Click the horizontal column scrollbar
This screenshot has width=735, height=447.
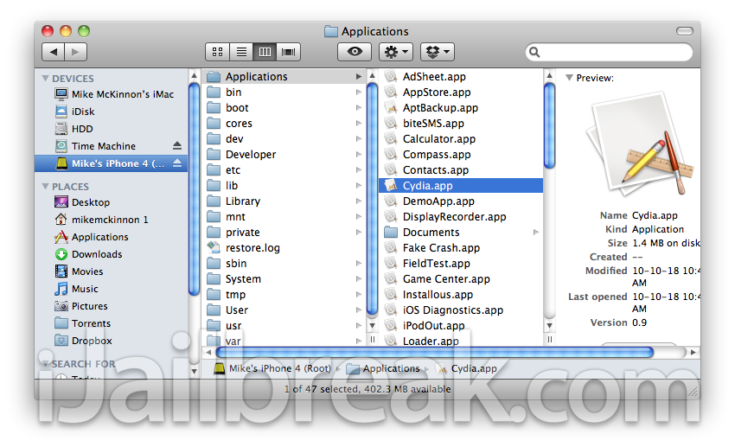click(x=435, y=353)
